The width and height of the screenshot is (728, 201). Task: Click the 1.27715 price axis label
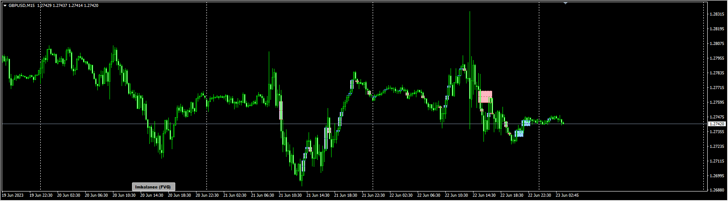[717, 88]
